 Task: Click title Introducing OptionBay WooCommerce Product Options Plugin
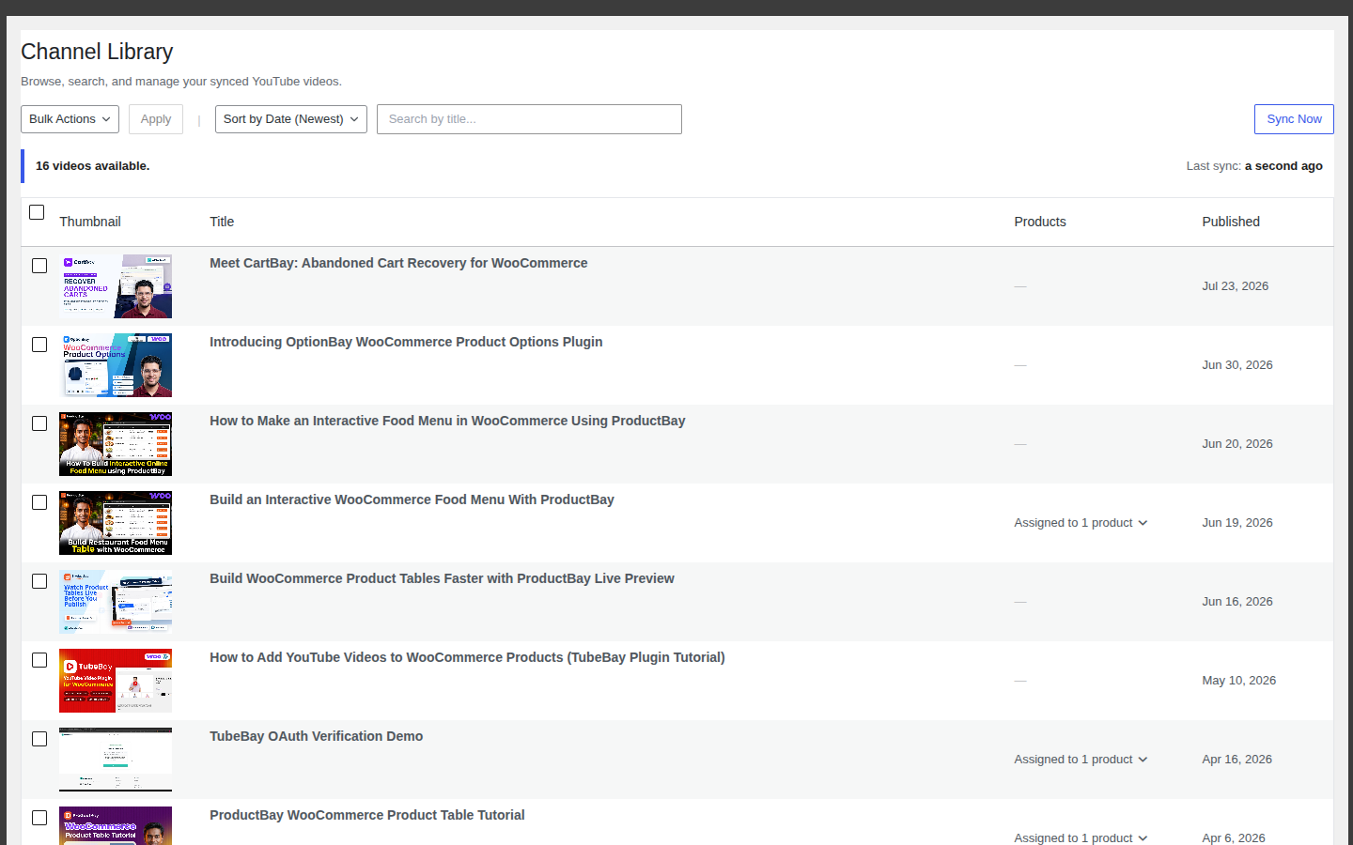click(x=406, y=342)
